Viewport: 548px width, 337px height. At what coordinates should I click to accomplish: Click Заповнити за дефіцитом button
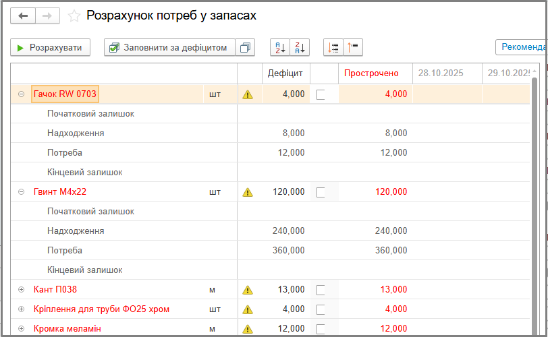click(x=169, y=47)
